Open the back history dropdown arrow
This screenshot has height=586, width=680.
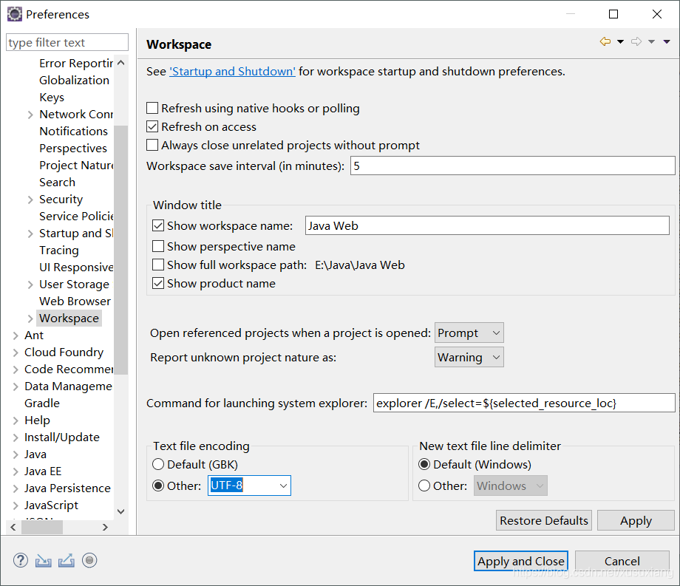[x=621, y=41]
